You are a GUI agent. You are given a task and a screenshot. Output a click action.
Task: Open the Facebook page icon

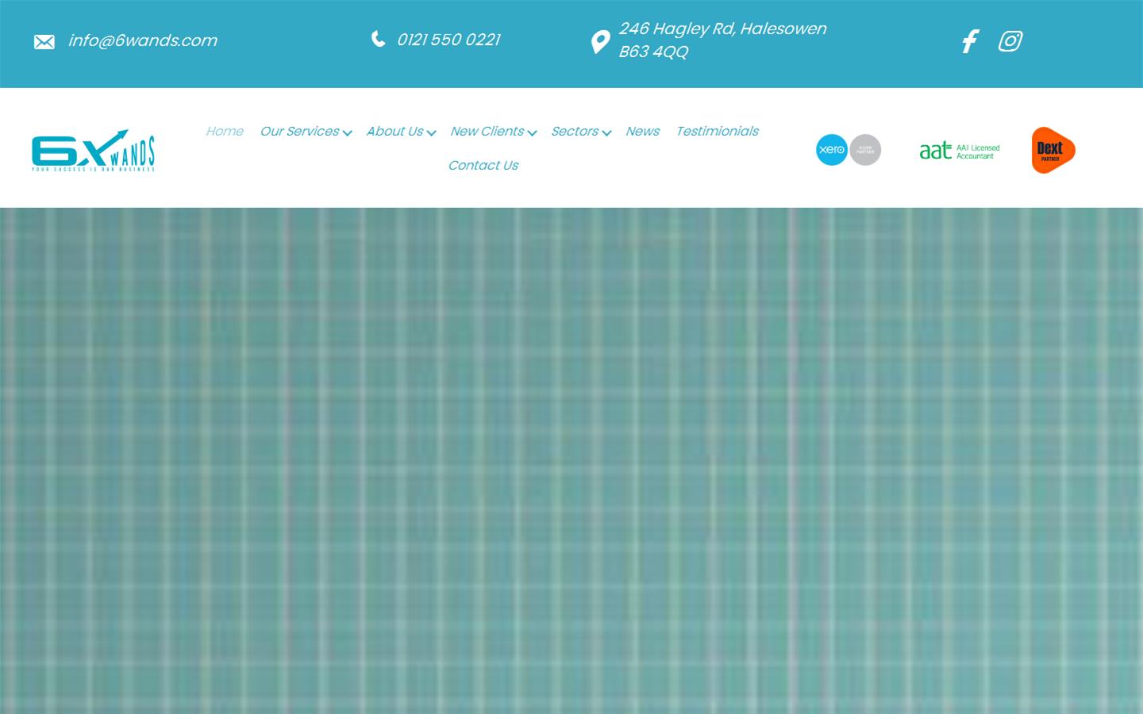tap(970, 41)
